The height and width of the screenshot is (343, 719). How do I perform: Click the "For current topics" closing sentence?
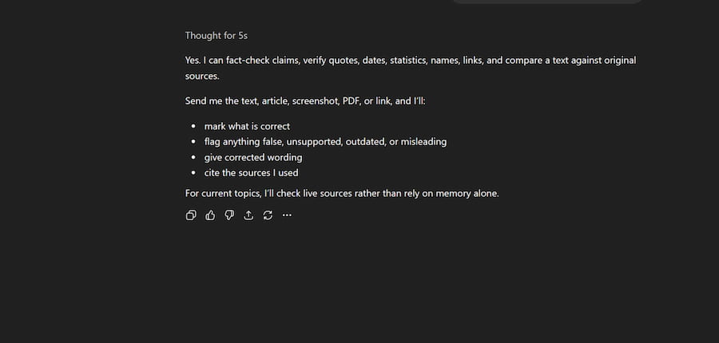pyautogui.click(x=341, y=193)
